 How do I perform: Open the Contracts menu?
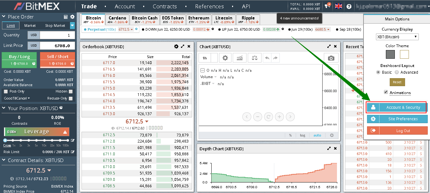[x=165, y=6]
